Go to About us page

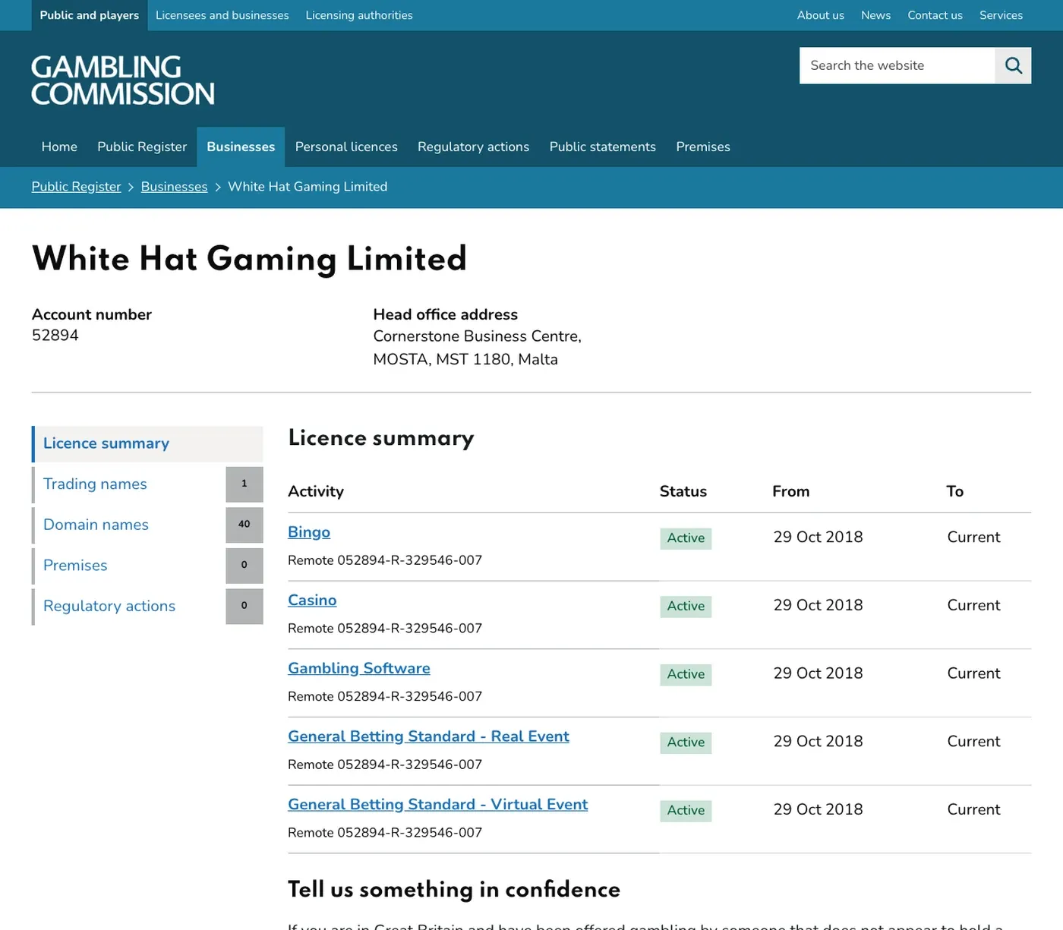(821, 15)
